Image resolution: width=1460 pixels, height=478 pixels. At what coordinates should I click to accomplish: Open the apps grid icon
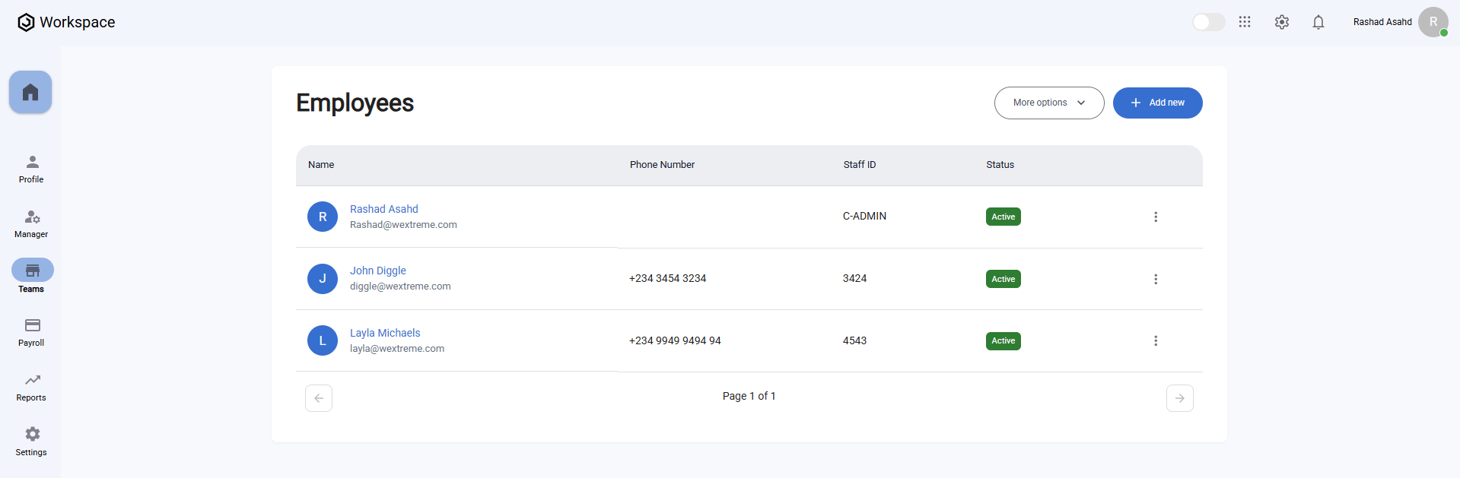1245,22
